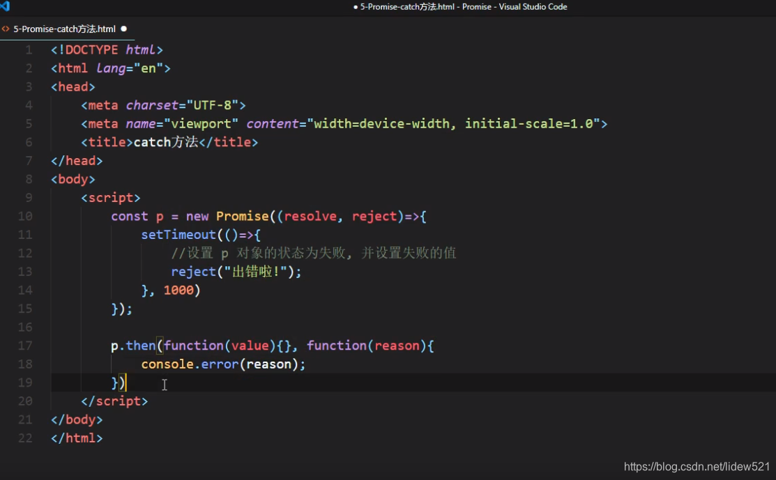This screenshot has height=480, width=776.
Task: Click initial-scale=1.0 in the meta content
Action: [x=528, y=123]
